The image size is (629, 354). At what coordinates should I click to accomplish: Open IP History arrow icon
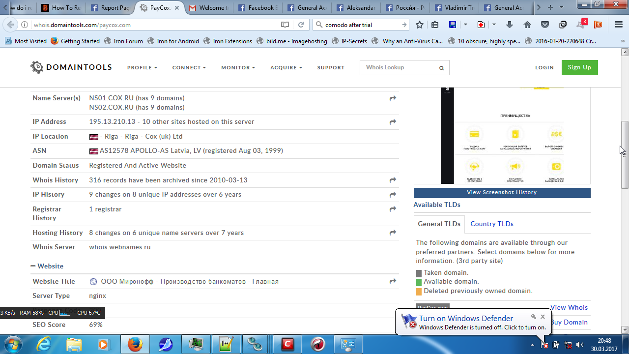tap(393, 195)
